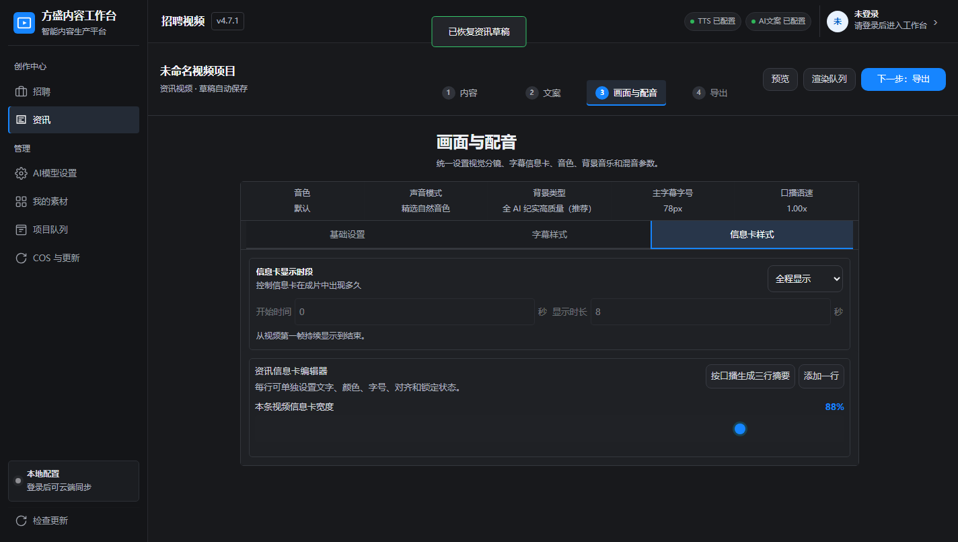The height and width of the screenshot is (542, 958).
Task: Select step 3 画面与配音
Action: (626, 93)
